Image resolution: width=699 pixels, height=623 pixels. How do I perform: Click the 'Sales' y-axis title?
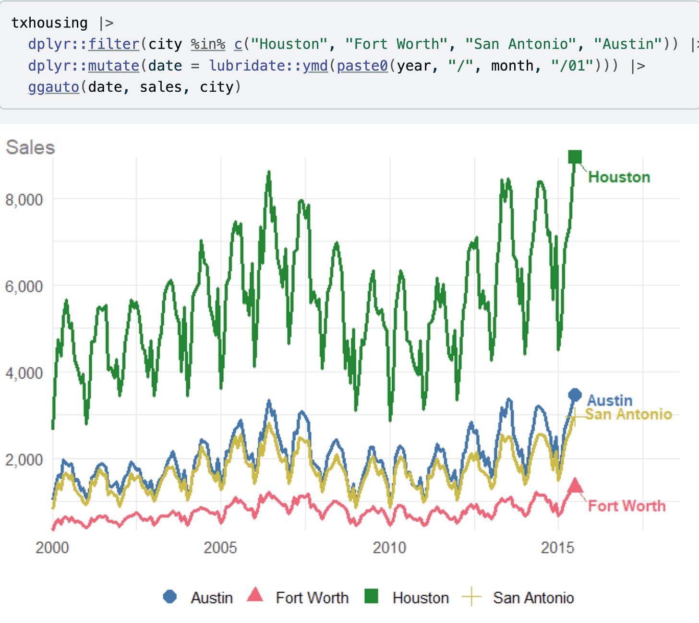pyautogui.click(x=30, y=147)
